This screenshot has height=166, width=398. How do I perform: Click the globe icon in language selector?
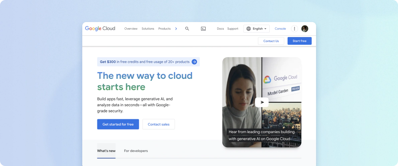pyautogui.click(x=248, y=29)
